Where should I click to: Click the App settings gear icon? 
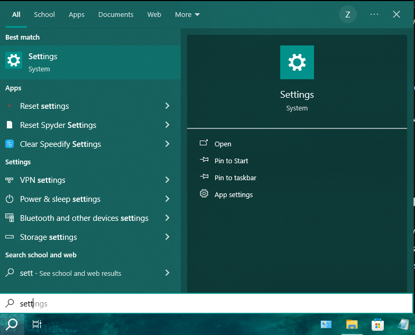pos(204,194)
